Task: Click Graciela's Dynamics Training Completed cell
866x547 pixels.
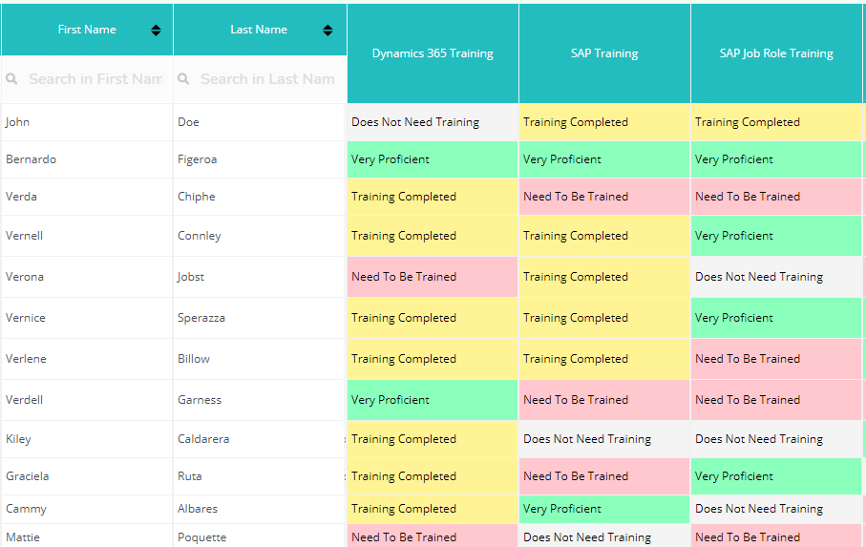Action: [433, 476]
